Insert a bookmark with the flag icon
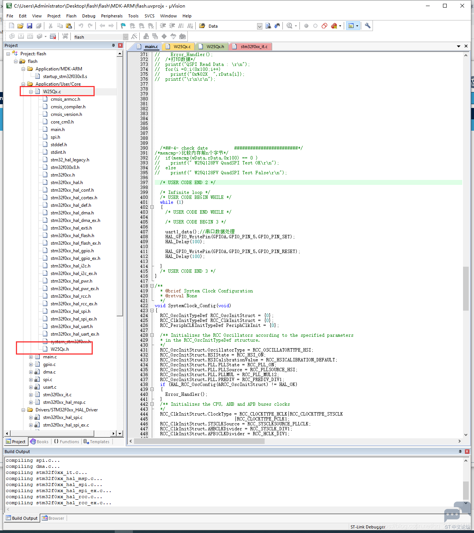The image size is (474, 533). (123, 26)
